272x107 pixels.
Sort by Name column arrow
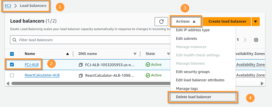pyautogui.click(x=67, y=54)
